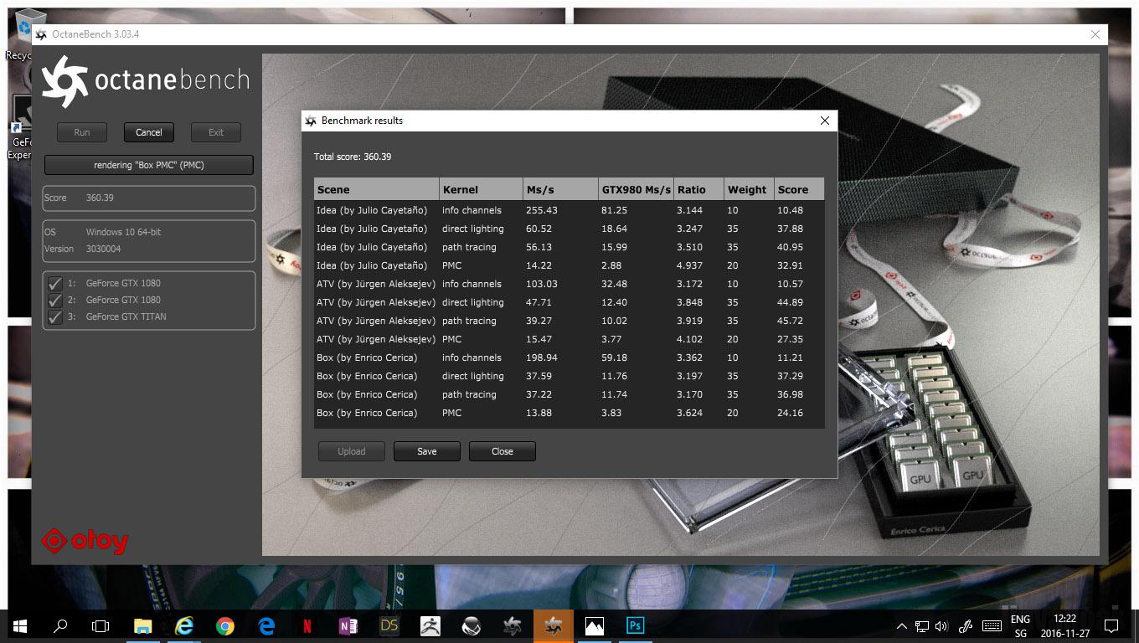The height and width of the screenshot is (643, 1139).
Task: Show hidden system tray icons
Action: 902,625
